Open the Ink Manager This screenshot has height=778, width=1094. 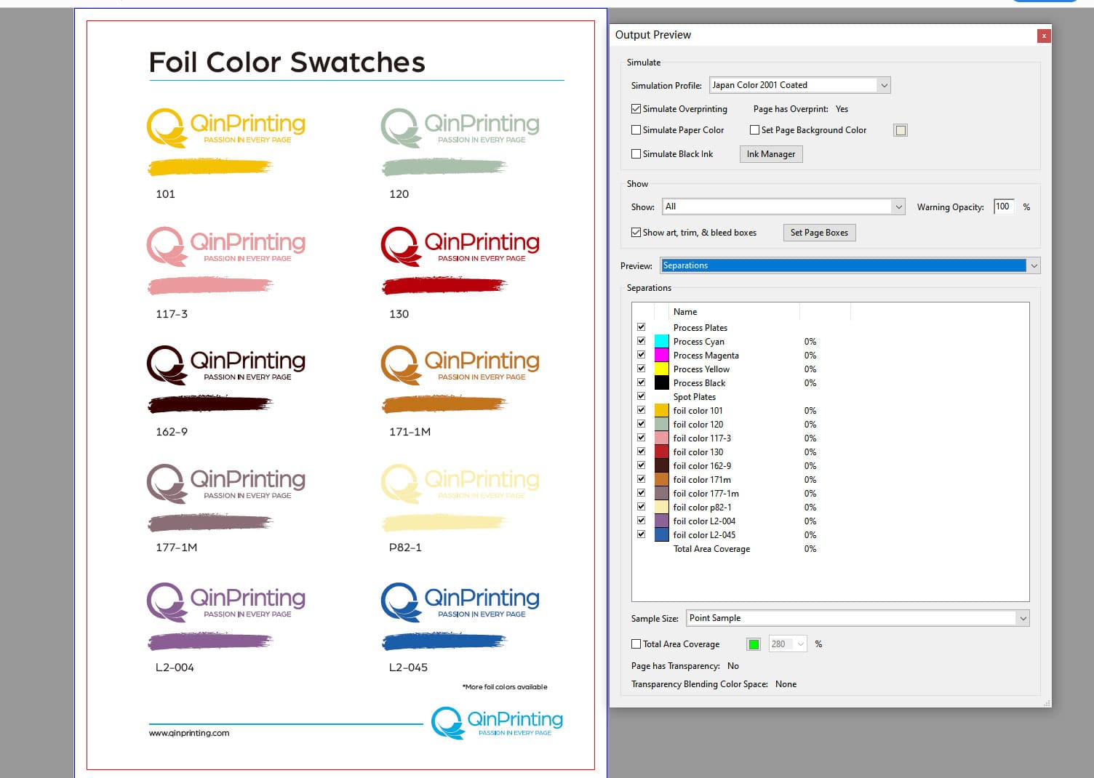click(771, 154)
